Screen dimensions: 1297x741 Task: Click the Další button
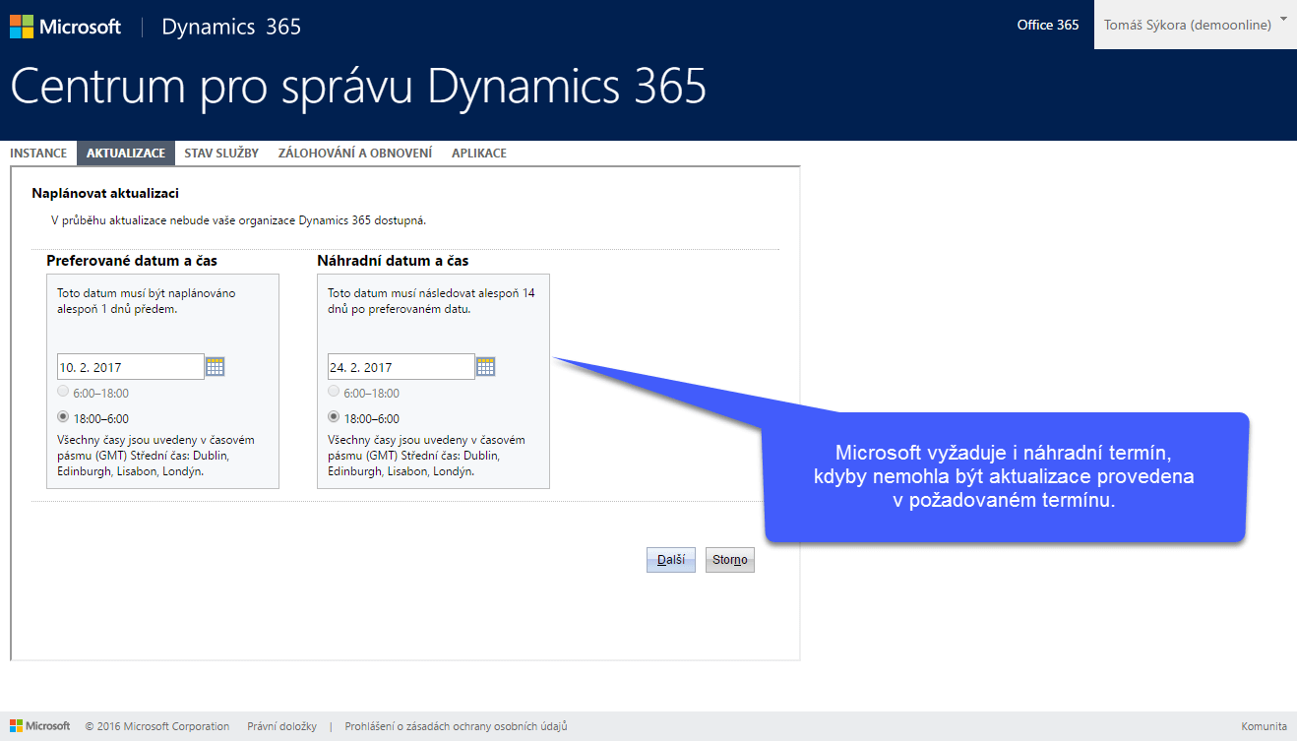click(x=671, y=560)
